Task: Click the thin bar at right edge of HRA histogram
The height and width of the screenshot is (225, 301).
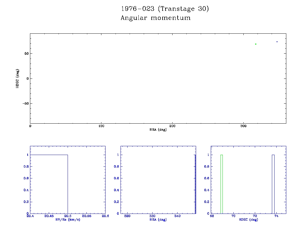Action: pyautogui.click(x=195, y=184)
